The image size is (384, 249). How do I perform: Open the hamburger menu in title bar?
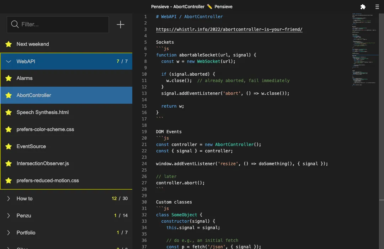click(x=377, y=7)
